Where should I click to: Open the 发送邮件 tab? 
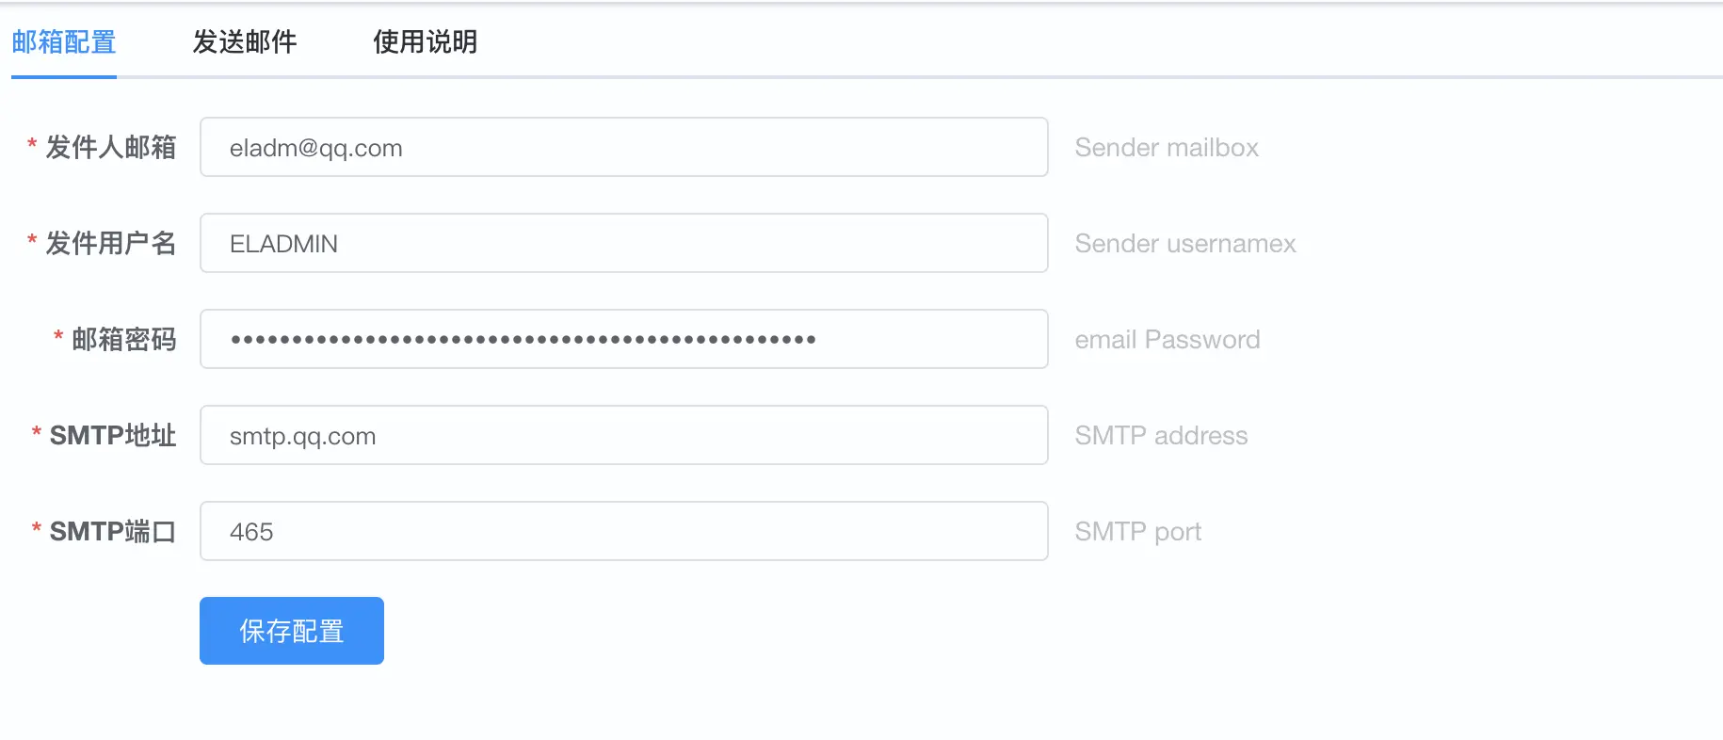pos(245,42)
